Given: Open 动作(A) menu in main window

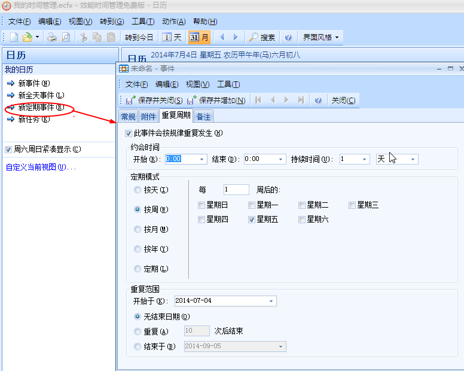Looking at the screenshot, I should [x=174, y=22].
